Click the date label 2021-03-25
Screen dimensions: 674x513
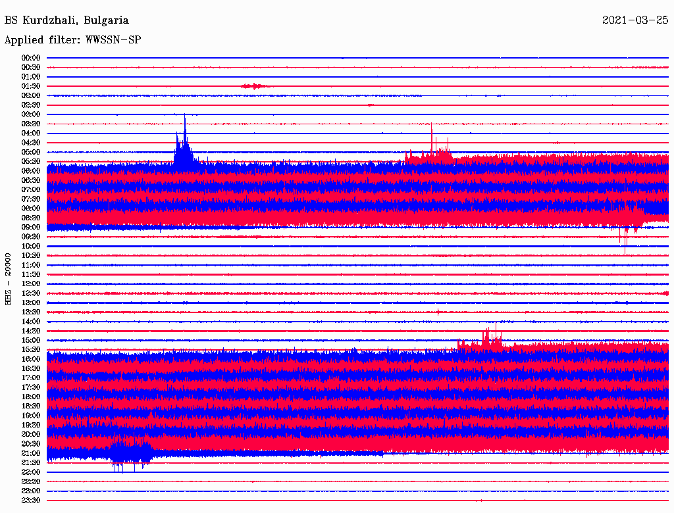635,20
